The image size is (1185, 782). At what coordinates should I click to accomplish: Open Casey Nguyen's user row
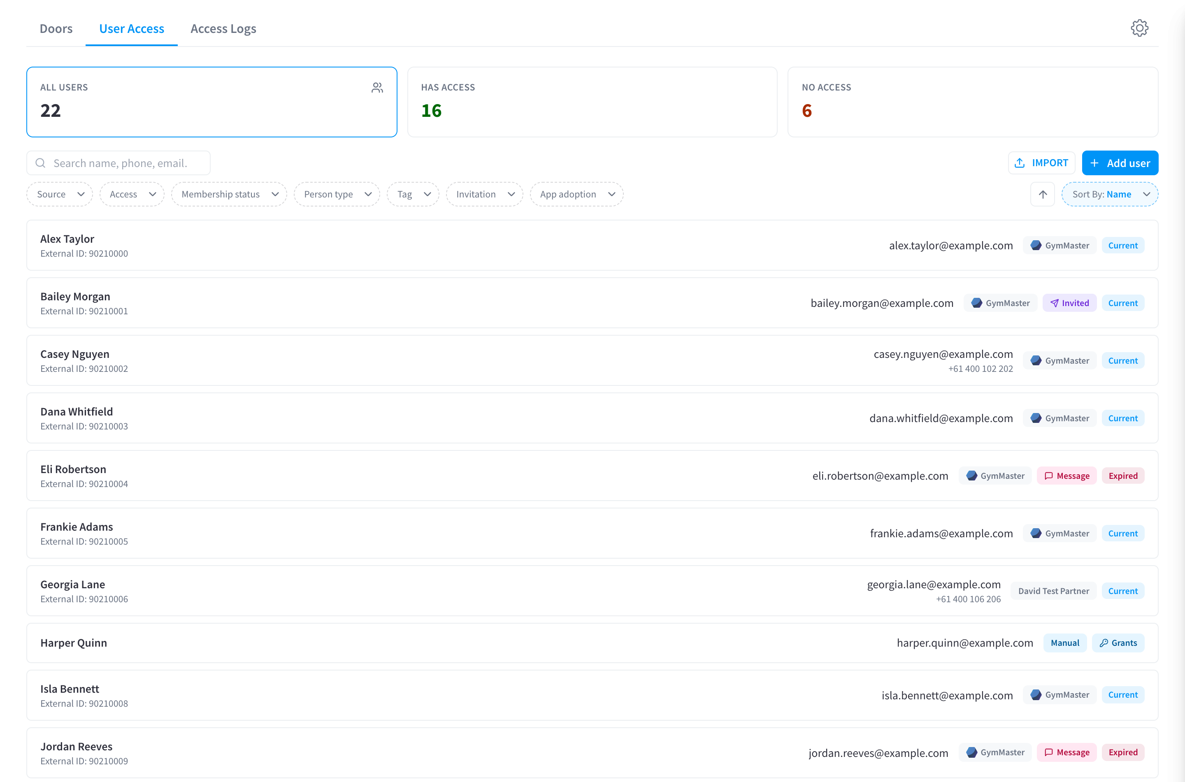pos(592,361)
